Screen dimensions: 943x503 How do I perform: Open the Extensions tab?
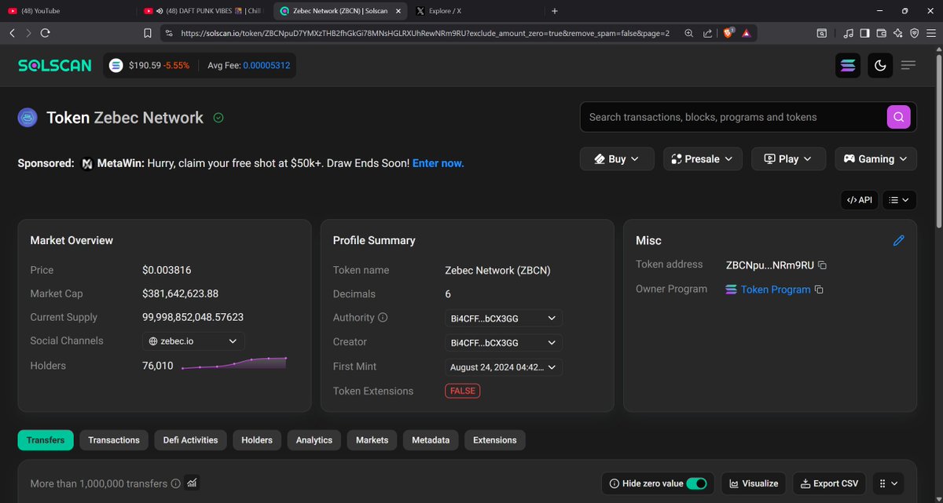pyautogui.click(x=495, y=440)
